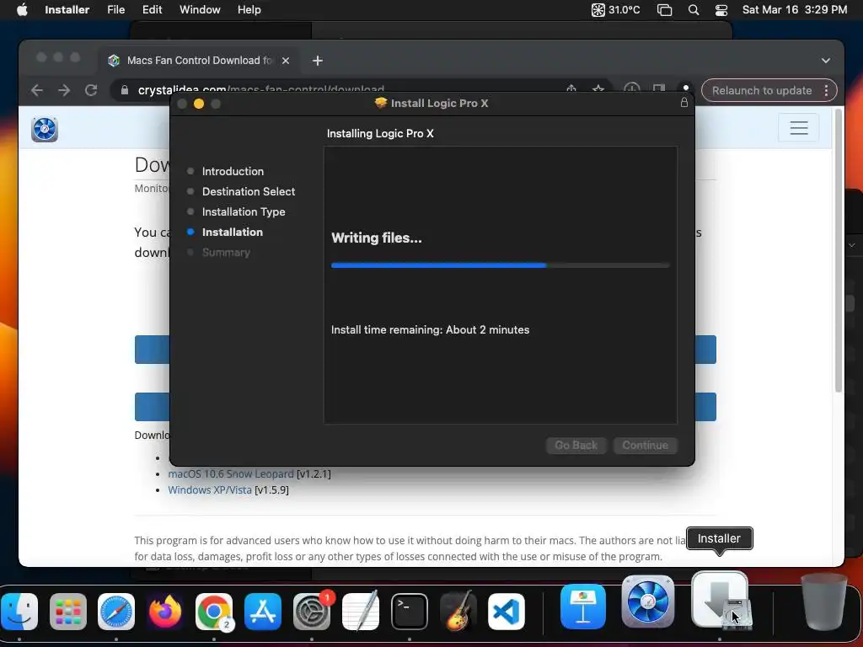Go forward in Chrome browser

(x=64, y=90)
